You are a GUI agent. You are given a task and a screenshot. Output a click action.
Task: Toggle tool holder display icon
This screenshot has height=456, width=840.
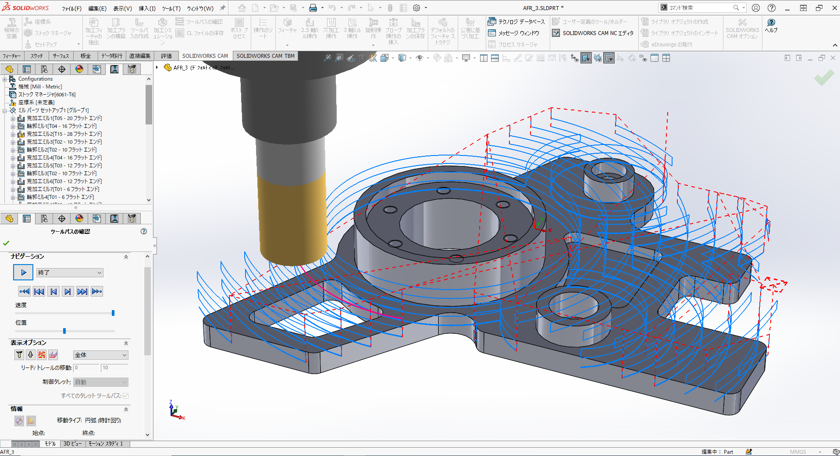point(30,355)
